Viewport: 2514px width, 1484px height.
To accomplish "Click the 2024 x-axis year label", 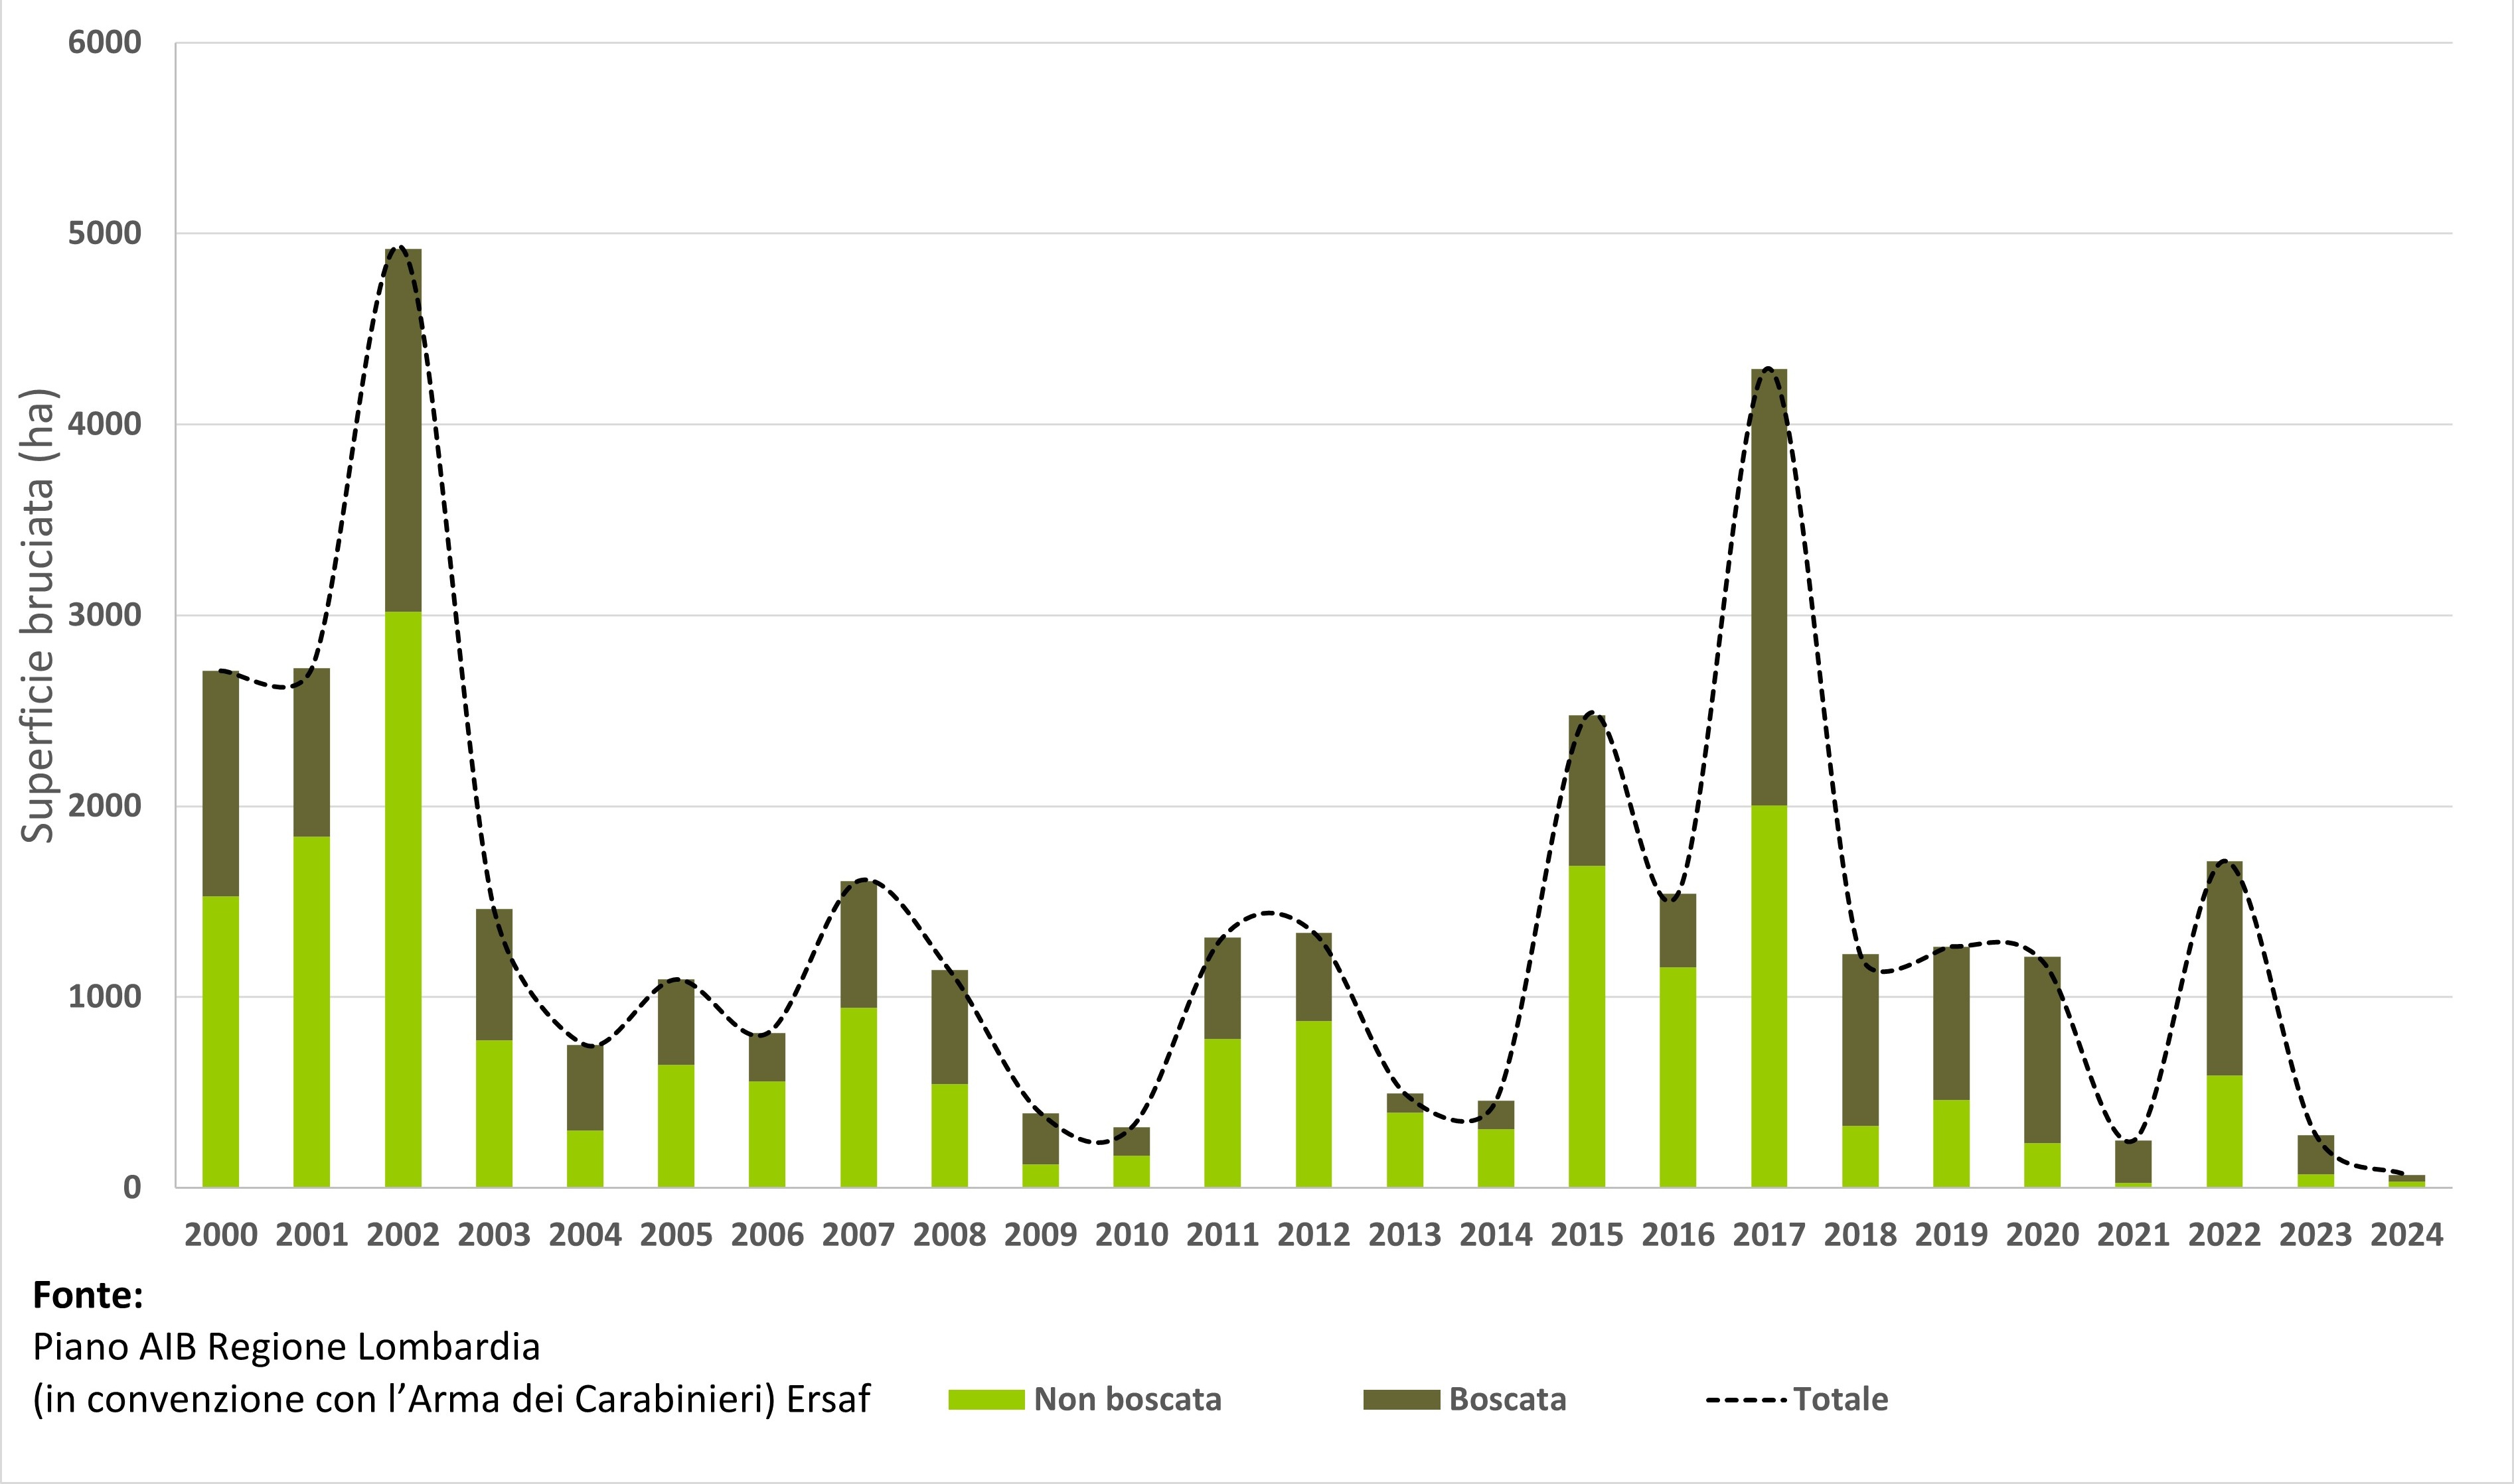I will point(2407,1235).
